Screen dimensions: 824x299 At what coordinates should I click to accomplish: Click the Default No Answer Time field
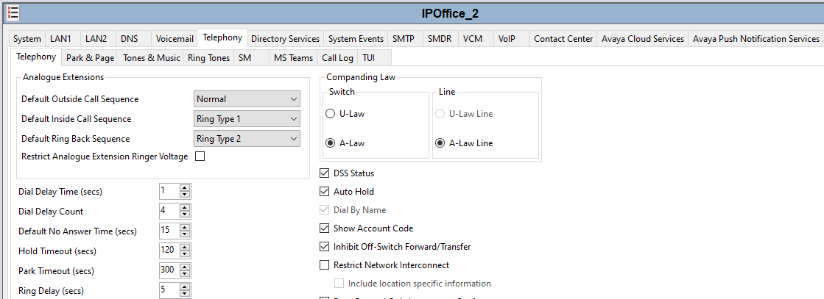pyautogui.click(x=168, y=231)
